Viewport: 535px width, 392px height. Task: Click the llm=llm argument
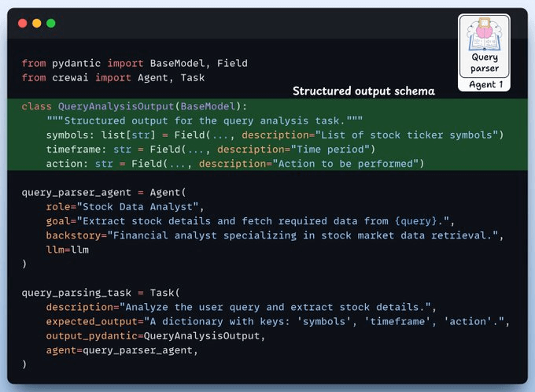pyautogui.click(x=66, y=249)
